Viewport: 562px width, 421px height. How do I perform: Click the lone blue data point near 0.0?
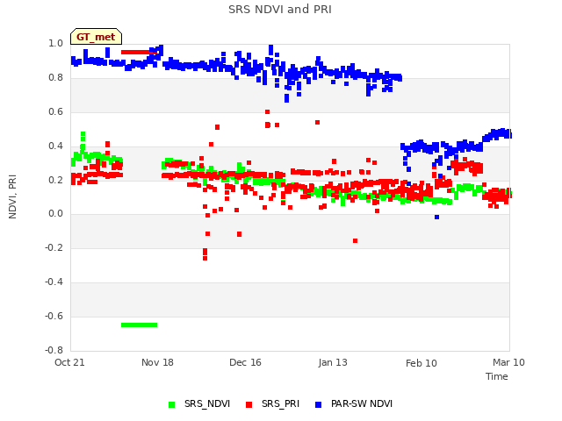[436, 218]
